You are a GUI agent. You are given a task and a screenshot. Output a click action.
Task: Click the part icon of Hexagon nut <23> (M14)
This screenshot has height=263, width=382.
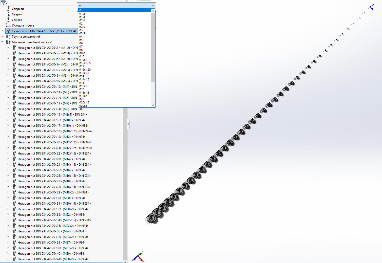coord(14,159)
